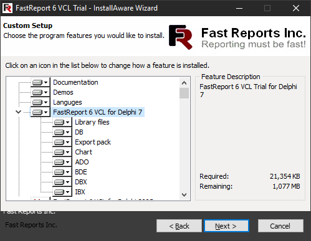311x241 pixels.
Task: Open install options icon for BDE
Action: pos(62,172)
